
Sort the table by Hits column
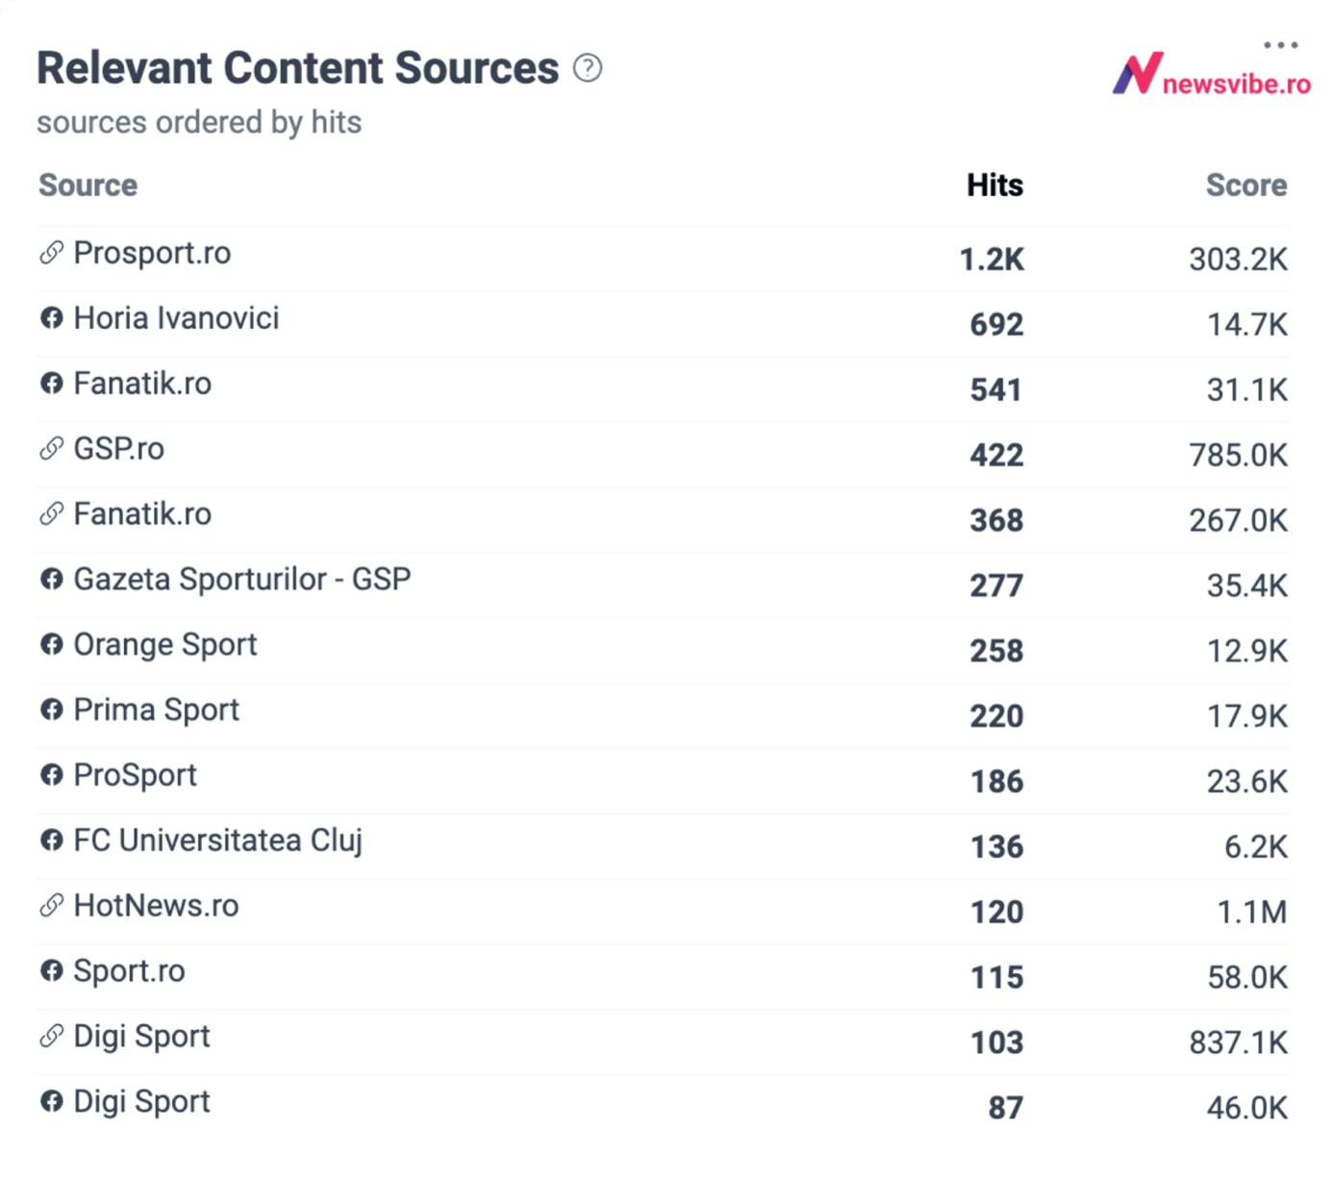(x=994, y=186)
